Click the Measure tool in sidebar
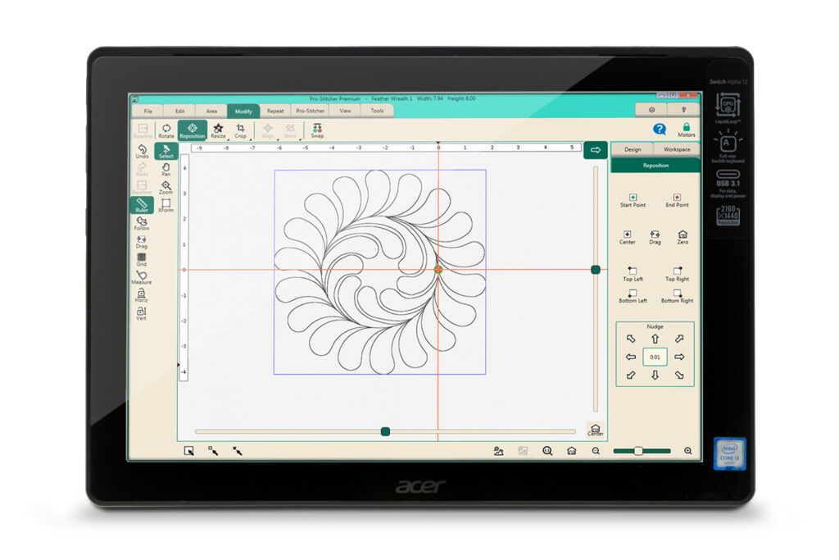The height and width of the screenshot is (560, 839). click(142, 276)
